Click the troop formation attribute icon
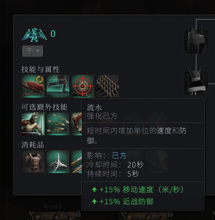This screenshot has height=220, width=215. pyautogui.click(x=107, y=86)
